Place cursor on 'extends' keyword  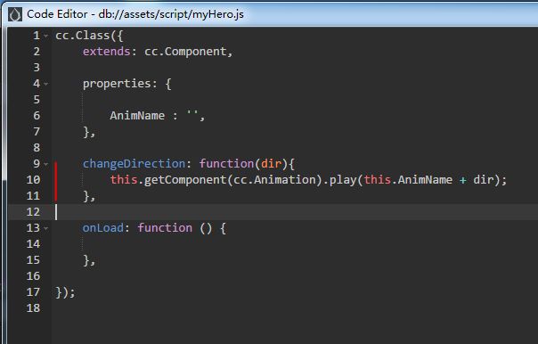click(x=106, y=52)
